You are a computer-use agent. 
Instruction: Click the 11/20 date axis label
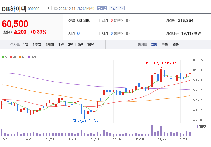coord(140,139)
